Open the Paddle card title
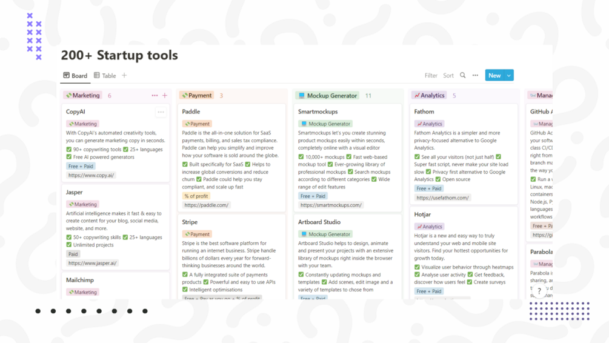The height and width of the screenshot is (343, 609). (191, 112)
